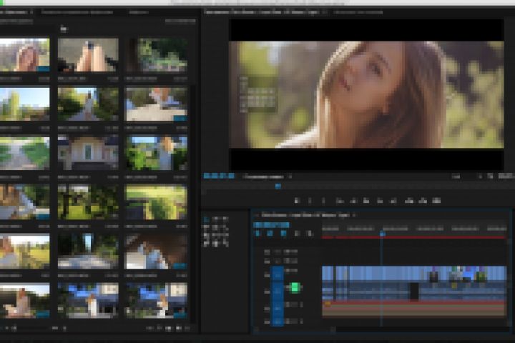Click the timeline playhead on the ruler
Viewport: 515px width, 343px height.
tap(382, 234)
